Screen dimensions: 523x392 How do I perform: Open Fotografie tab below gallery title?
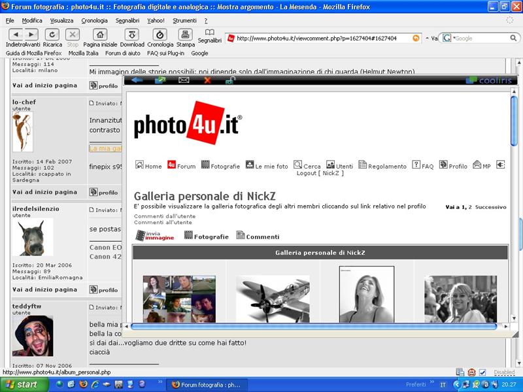coord(207,237)
